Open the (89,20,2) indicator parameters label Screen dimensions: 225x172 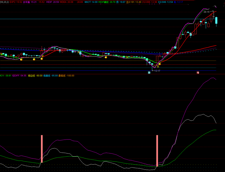(4, 2)
